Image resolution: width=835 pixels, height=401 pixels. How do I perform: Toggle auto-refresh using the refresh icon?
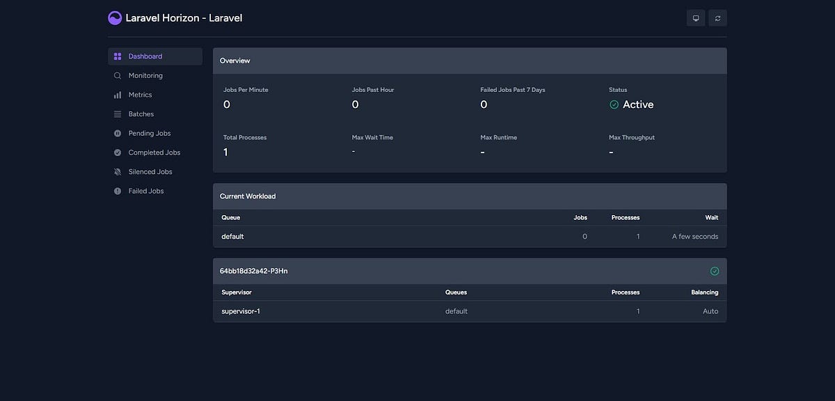[717, 17]
